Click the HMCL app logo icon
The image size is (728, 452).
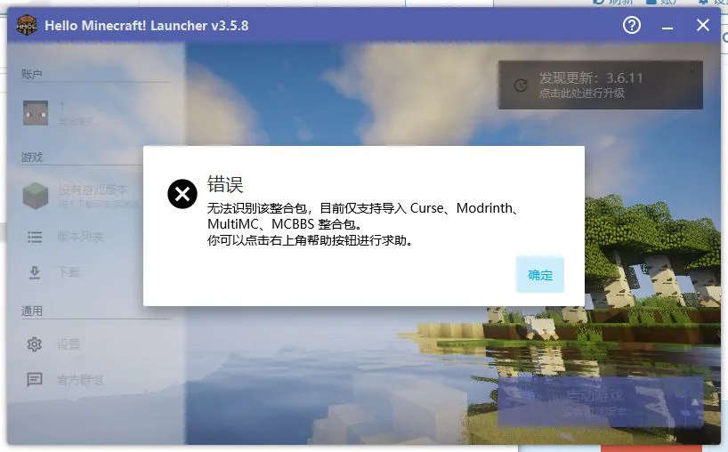27,25
